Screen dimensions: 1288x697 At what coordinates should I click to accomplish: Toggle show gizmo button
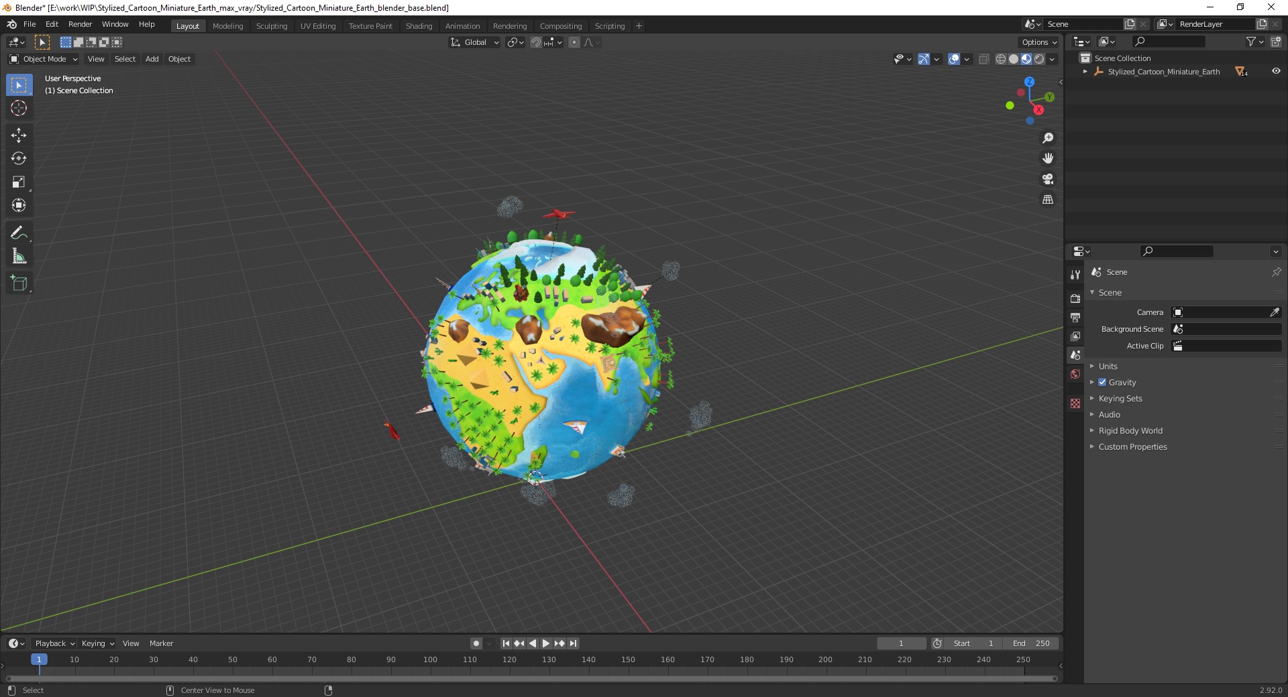click(x=924, y=59)
